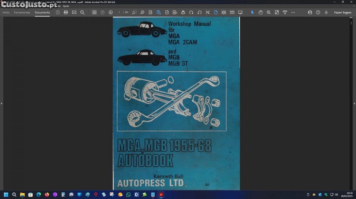Click the Print icon in the toolbar
The width and height of the screenshot is (356, 199).
(x=66, y=12)
